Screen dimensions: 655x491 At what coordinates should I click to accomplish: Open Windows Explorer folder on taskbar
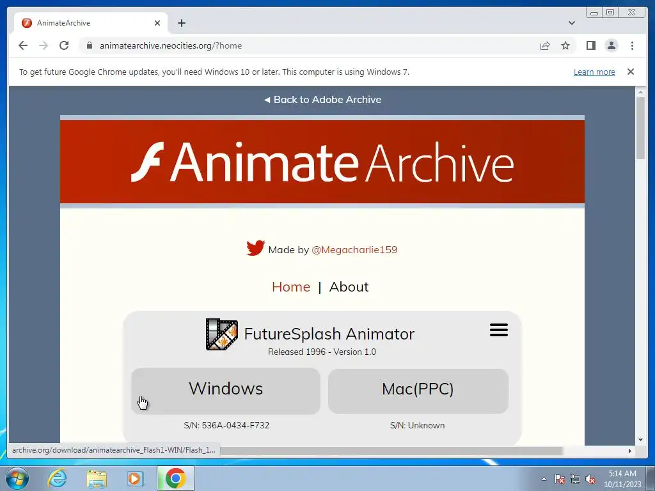point(97,479)
